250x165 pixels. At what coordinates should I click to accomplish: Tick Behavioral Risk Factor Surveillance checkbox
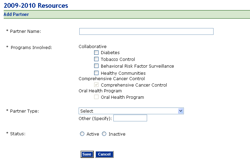[96, 66]
